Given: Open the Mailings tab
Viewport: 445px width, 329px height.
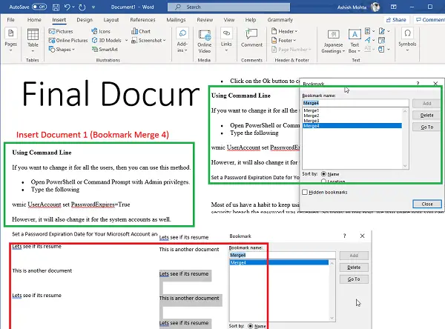Looking at the screenshot, I should tap(176, 20).
